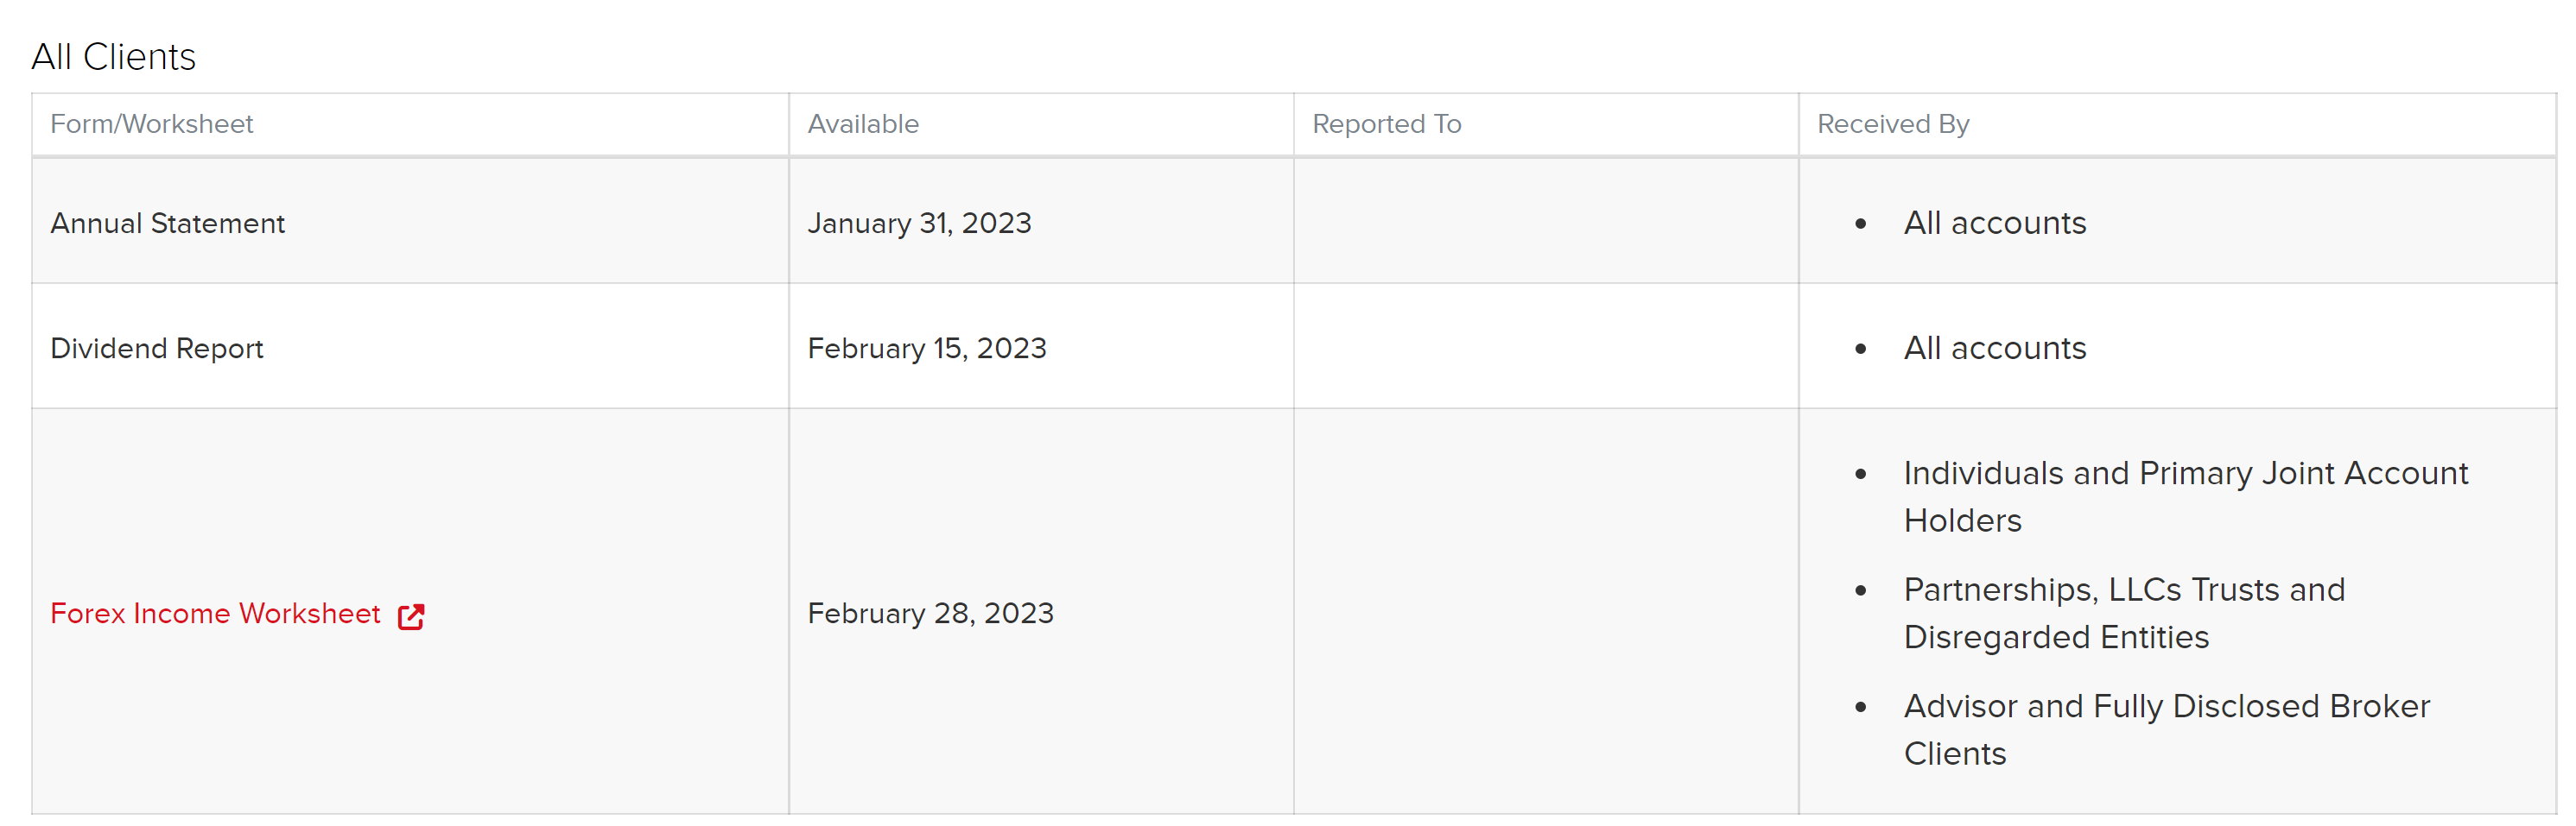
Task: Select Individuals and Primary Joint Account Holders
Action: coord(2185,496)
